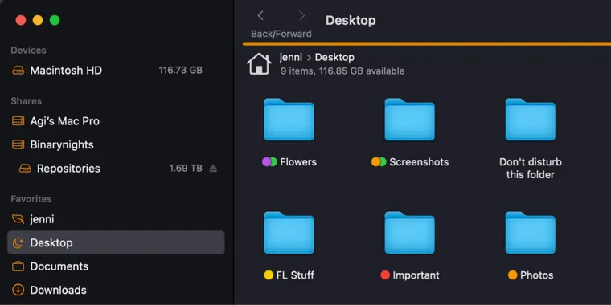Click the Shares section header
The width and height of the screenshot is (611, 305).
(26, 101)
